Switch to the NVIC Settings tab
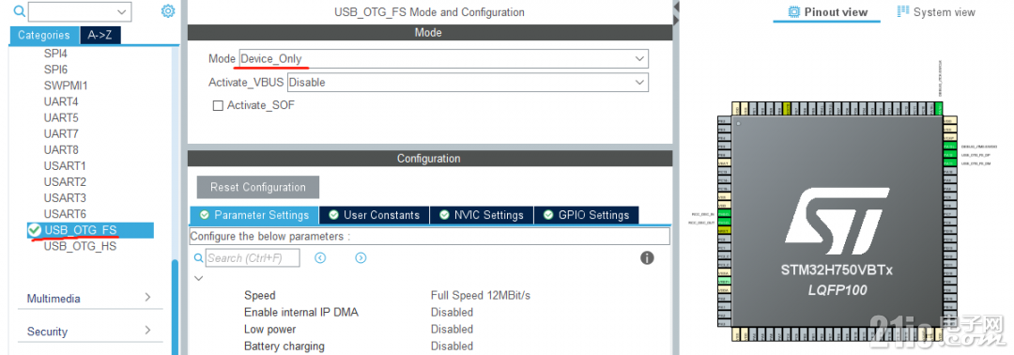Screen dimensions: 1014x355 482,215
